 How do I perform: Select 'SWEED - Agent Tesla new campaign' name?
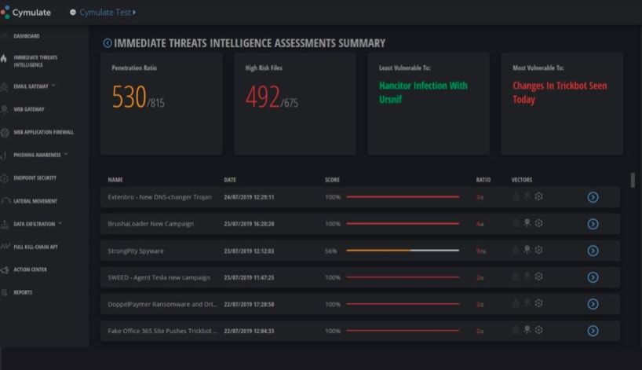point(159,277)
